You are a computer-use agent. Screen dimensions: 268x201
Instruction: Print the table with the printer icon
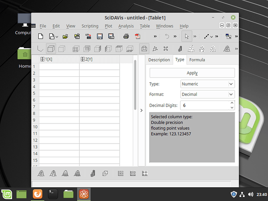126,36
